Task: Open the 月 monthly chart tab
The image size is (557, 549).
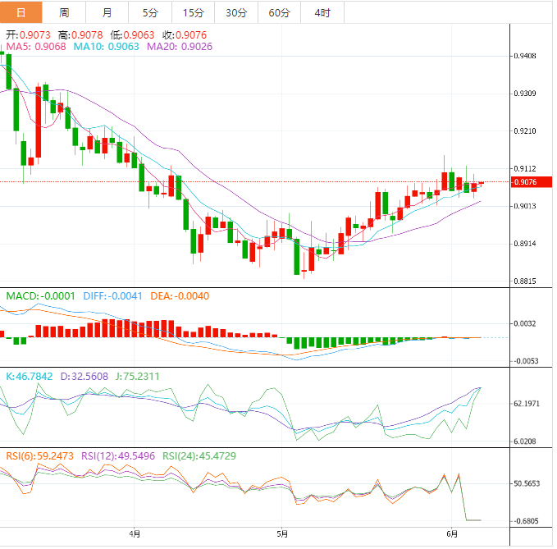Action: point(108,12)
